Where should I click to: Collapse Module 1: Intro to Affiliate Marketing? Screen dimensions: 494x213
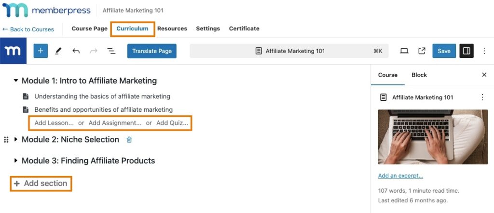16,81
